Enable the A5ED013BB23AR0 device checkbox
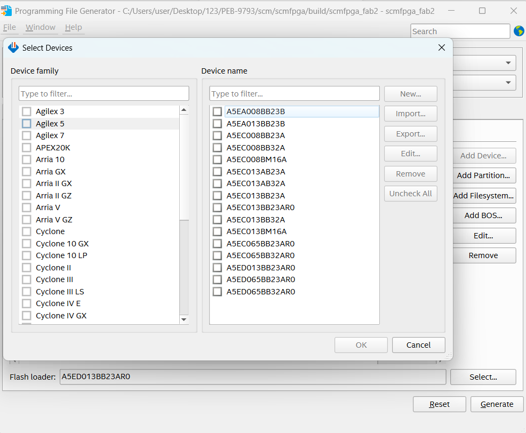The image size is (526, 433). 217,268
